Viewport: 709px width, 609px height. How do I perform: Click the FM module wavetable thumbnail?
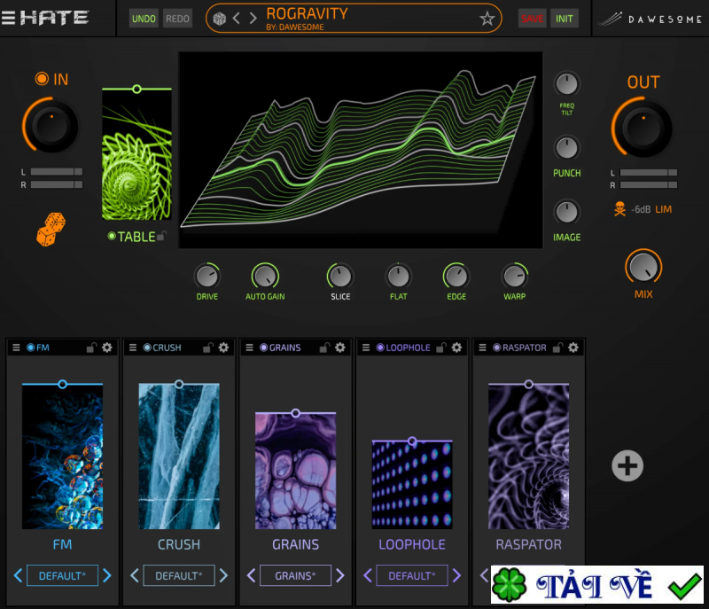coord(62,457)
